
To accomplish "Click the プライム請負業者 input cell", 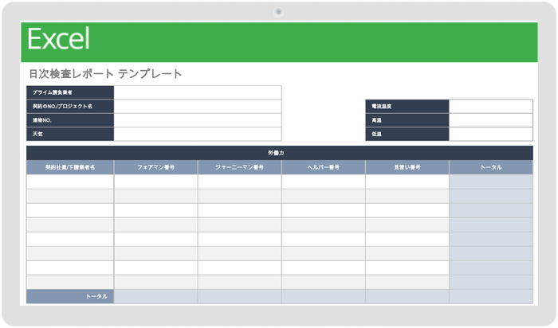I will (x=198, y=92).
